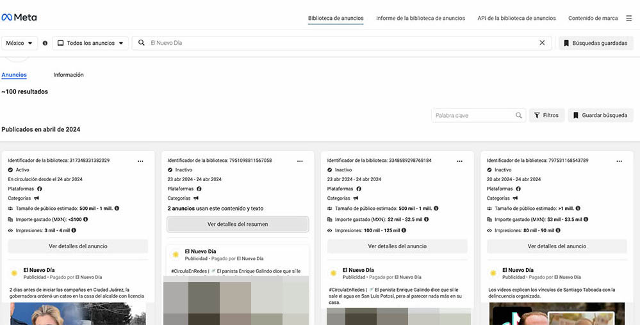Click info icon next to 80 mil - 90 mil impressions
Viewport: 640px width, 325px height.
558,230
